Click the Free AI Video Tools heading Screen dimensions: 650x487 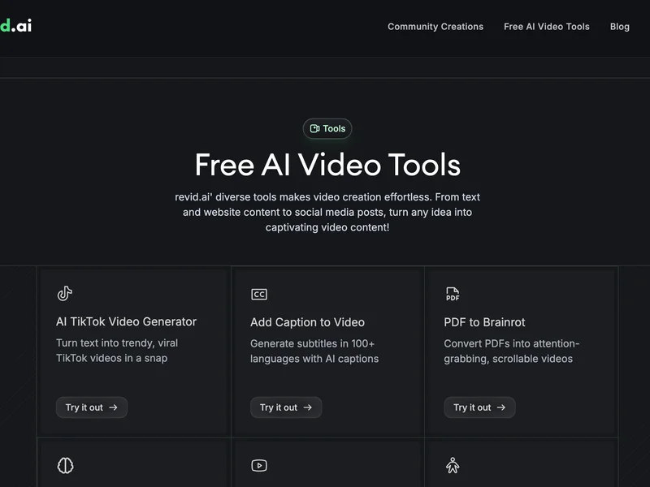pyautogui.click(x=327, y=165)
